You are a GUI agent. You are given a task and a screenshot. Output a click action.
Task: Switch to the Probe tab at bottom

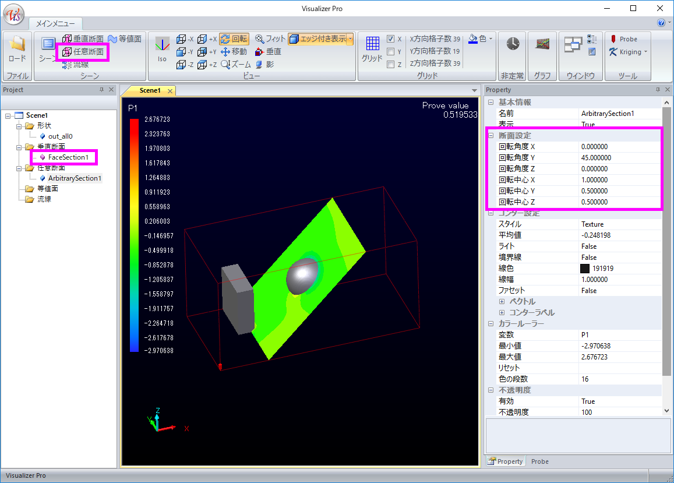pyautogui.click(x=539, y=461)
